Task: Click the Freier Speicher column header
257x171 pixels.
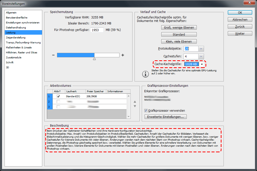Action: pos(96,91)
